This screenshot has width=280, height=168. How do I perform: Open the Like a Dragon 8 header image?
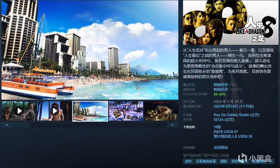pos(230,22)
